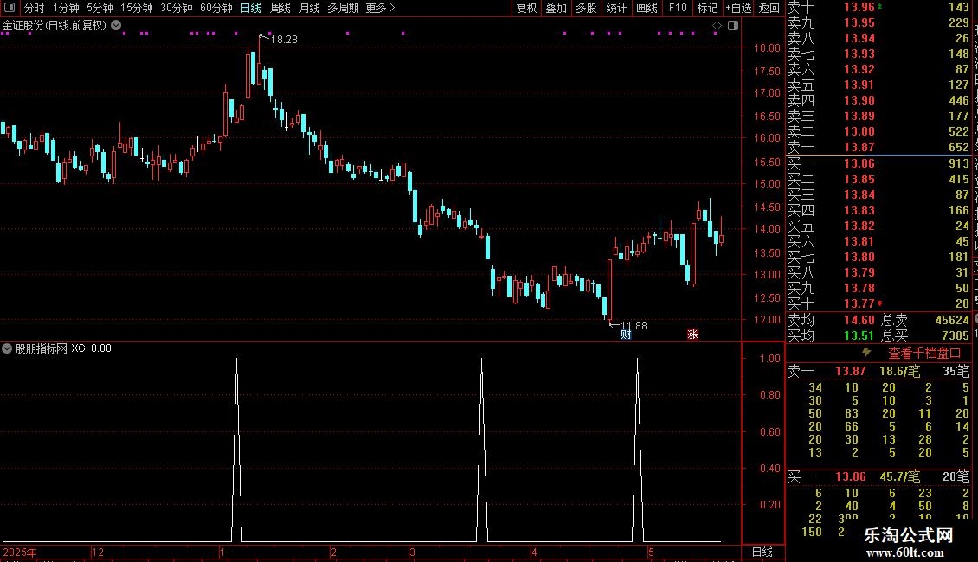Click the 买一 volume 913
The width and height of the screenshot is (978, 562).
coord(959,163)
